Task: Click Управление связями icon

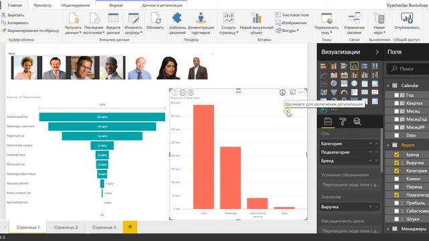Action: (x=354, y=18)
